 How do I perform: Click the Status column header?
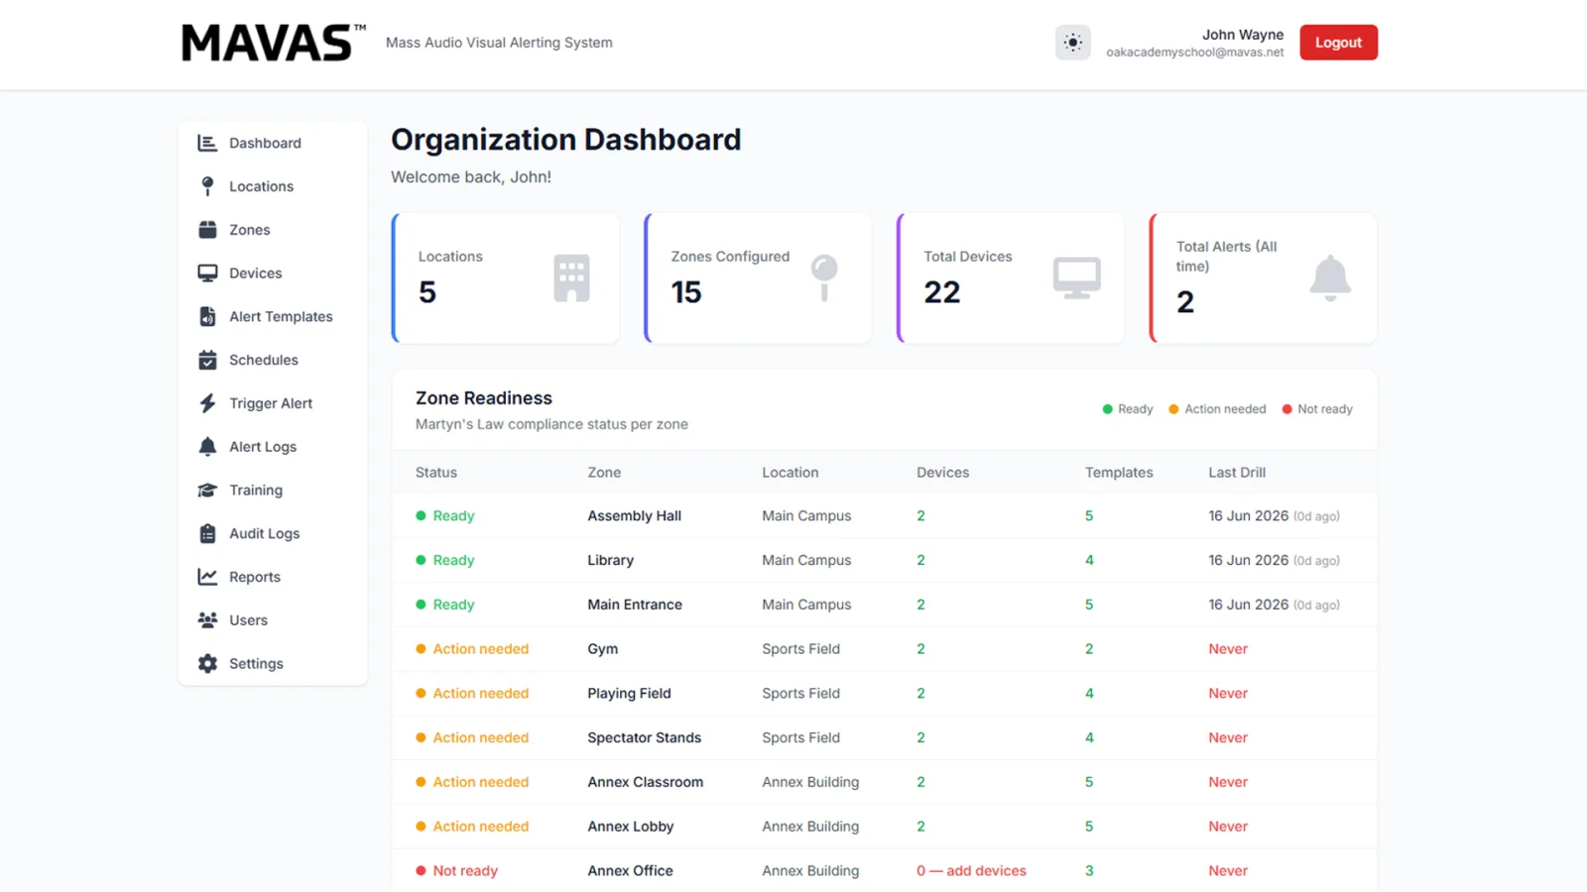tap(436, 473)
